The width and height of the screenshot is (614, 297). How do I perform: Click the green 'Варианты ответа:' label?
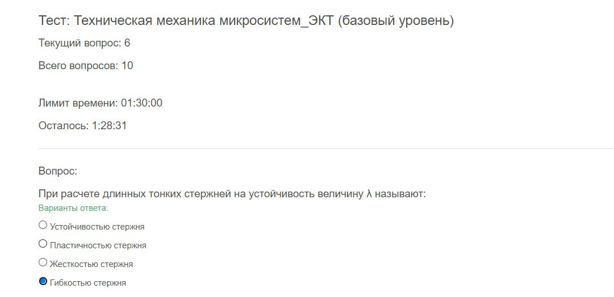[x=73, y=208]
